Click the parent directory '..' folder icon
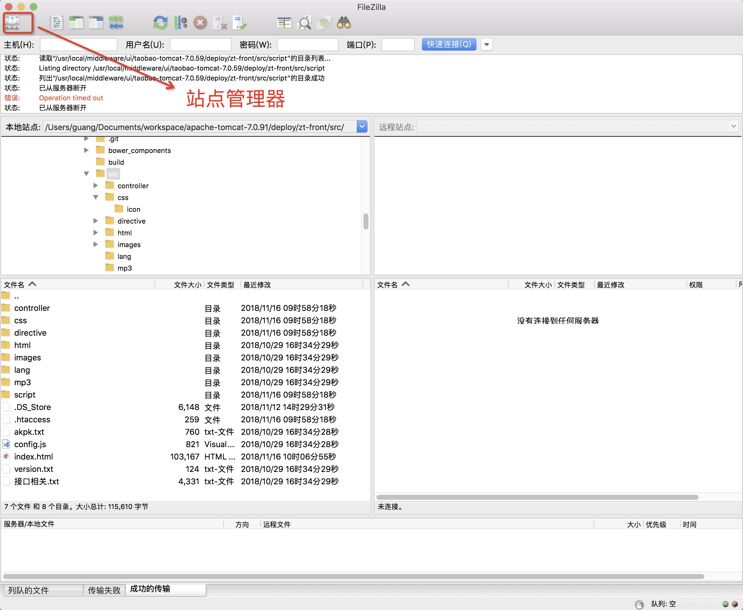The image size is (743, 610). click(6, 295)
